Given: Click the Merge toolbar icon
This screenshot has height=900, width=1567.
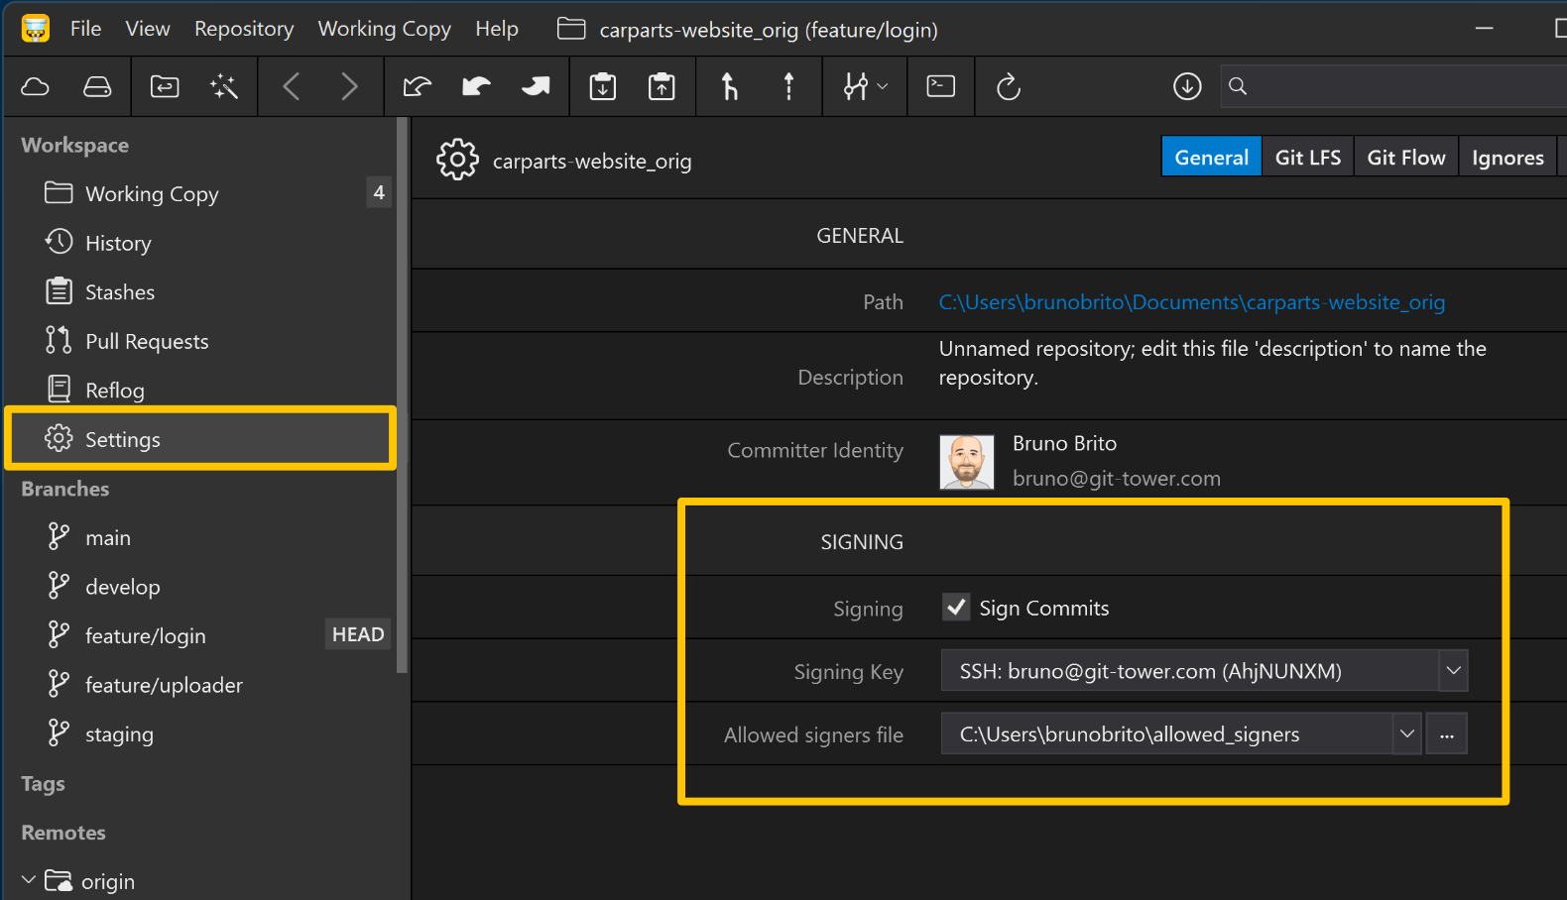Looking at the screenshot, I should coord(729,87).
